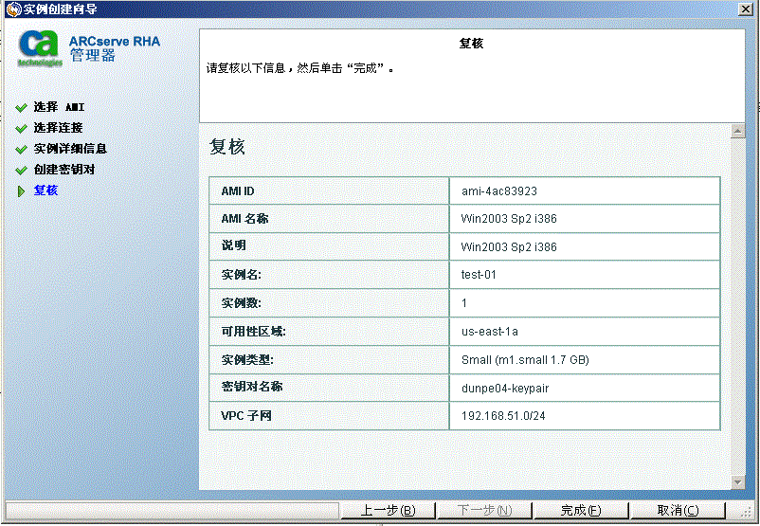Click the ARCserve RHA 管理器 product name
Image resolution: width=760 pixels, height=526 pixels.
115,48
